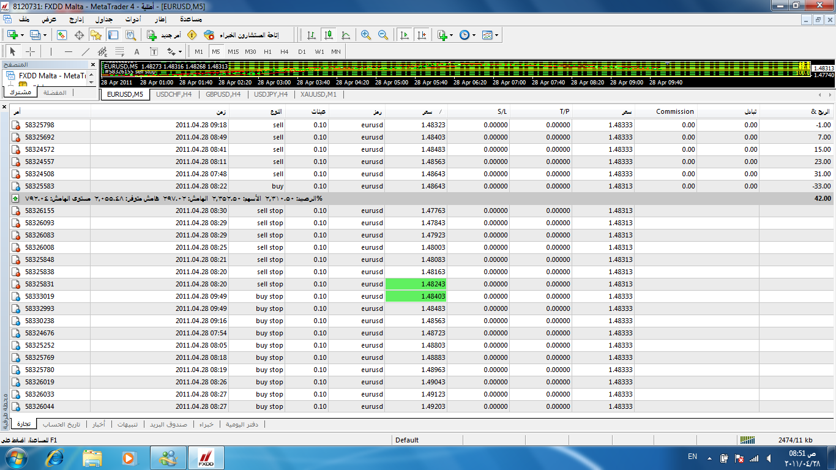Switch chart to candlesticks icon

[x=329, y=35]
